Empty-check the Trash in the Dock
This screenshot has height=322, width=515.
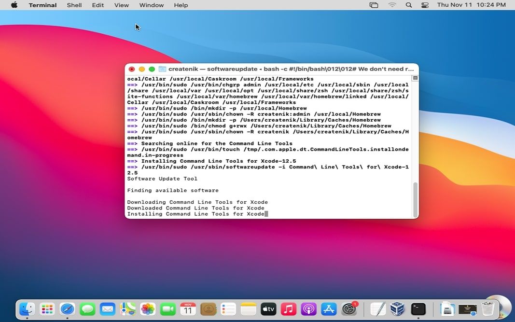[487, 308]
